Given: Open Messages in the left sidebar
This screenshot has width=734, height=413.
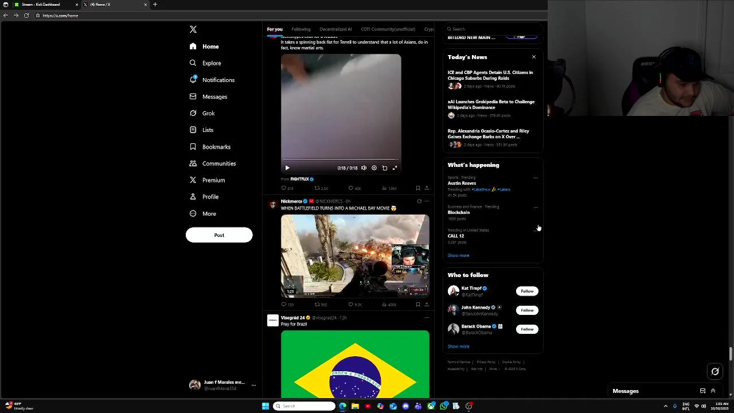Looking at the screenshot, I should (x=208, y=96).
